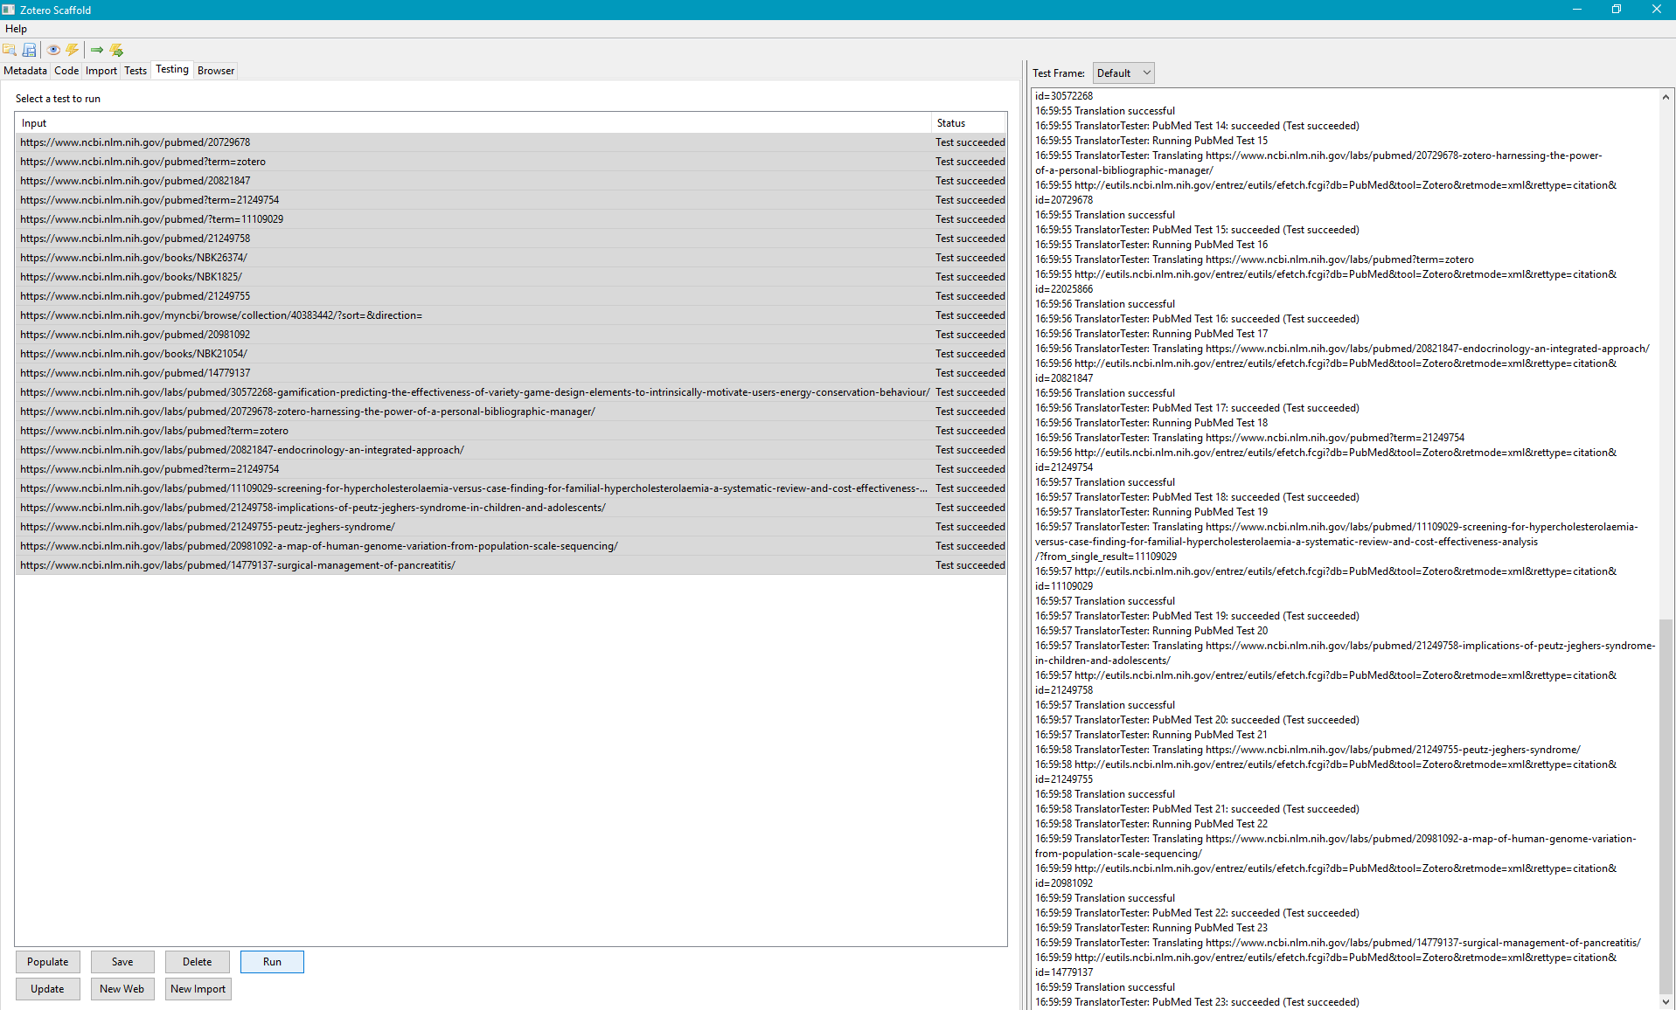Select the 21249758-implications-of-peutz-jeghers test row
The image size is (1676, 1010).
tap(511, 508)
